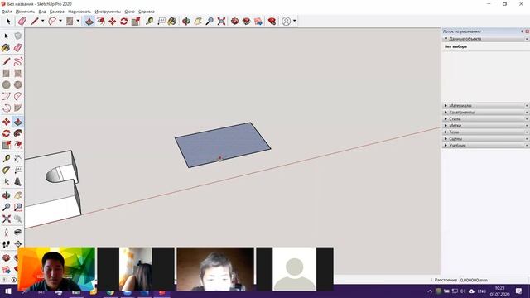Click the Position Camera tool in the left toolbar
The width and height of the screenshot is (530, 298).
(6, 232)
